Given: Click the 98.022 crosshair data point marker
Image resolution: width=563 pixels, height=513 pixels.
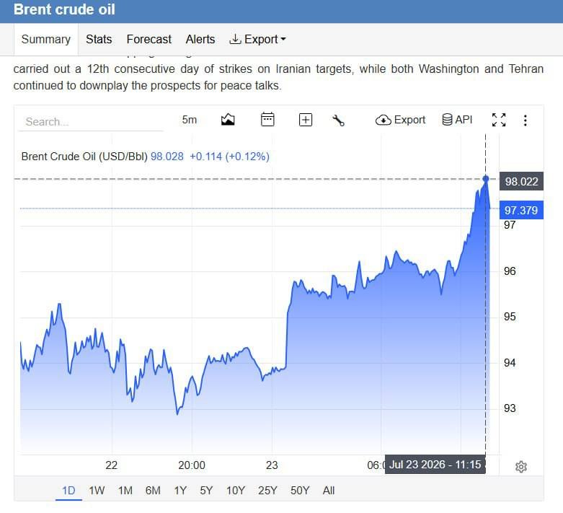Looking at the screenshot, I should (x=486, y=179).
